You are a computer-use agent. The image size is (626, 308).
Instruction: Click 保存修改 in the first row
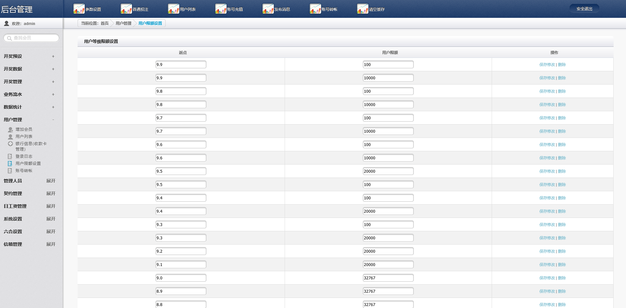[547, 65]
